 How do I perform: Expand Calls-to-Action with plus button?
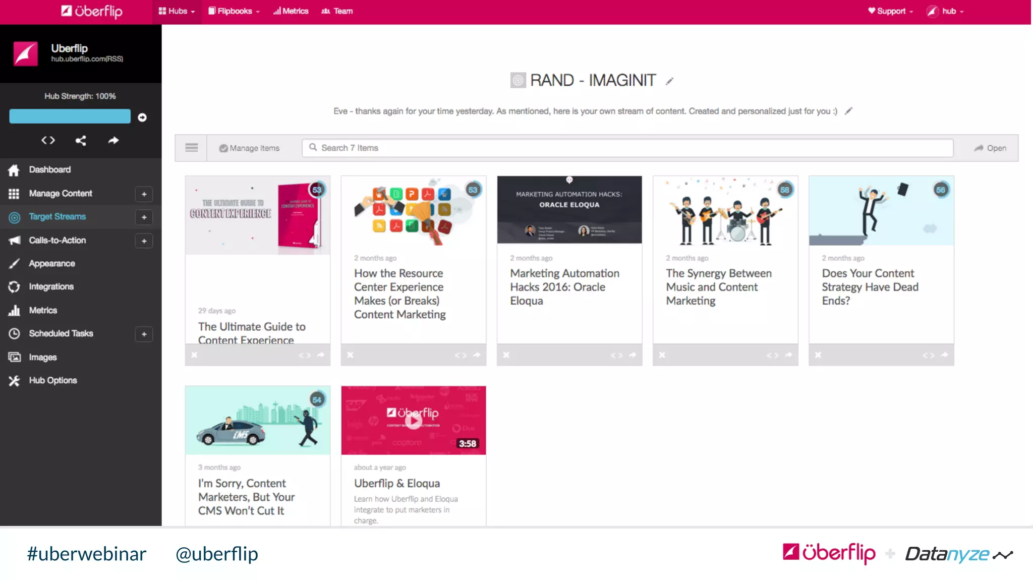tap(144, 241)
